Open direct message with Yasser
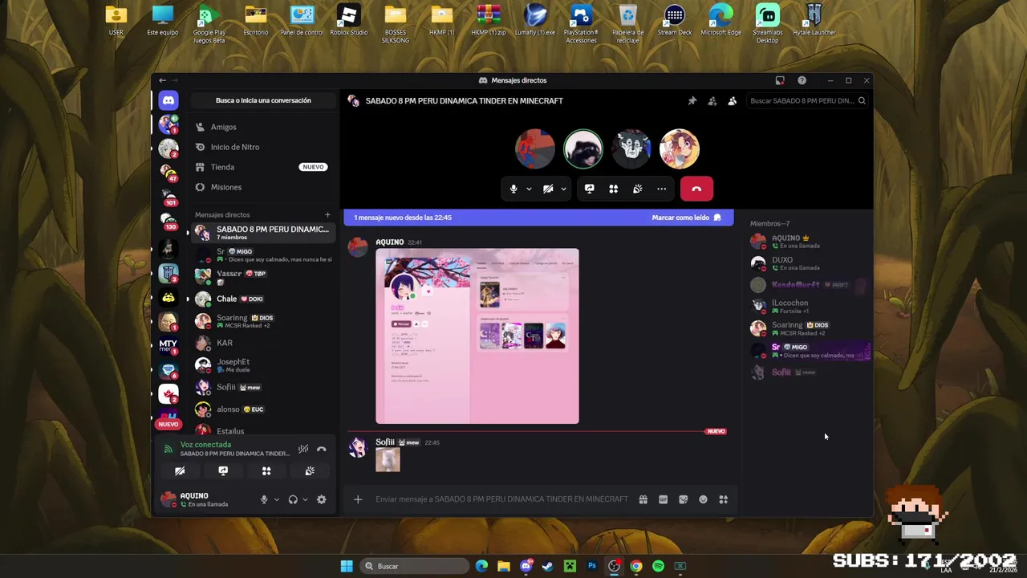Viewport: 1027px width, 578px height. [262, 277]
